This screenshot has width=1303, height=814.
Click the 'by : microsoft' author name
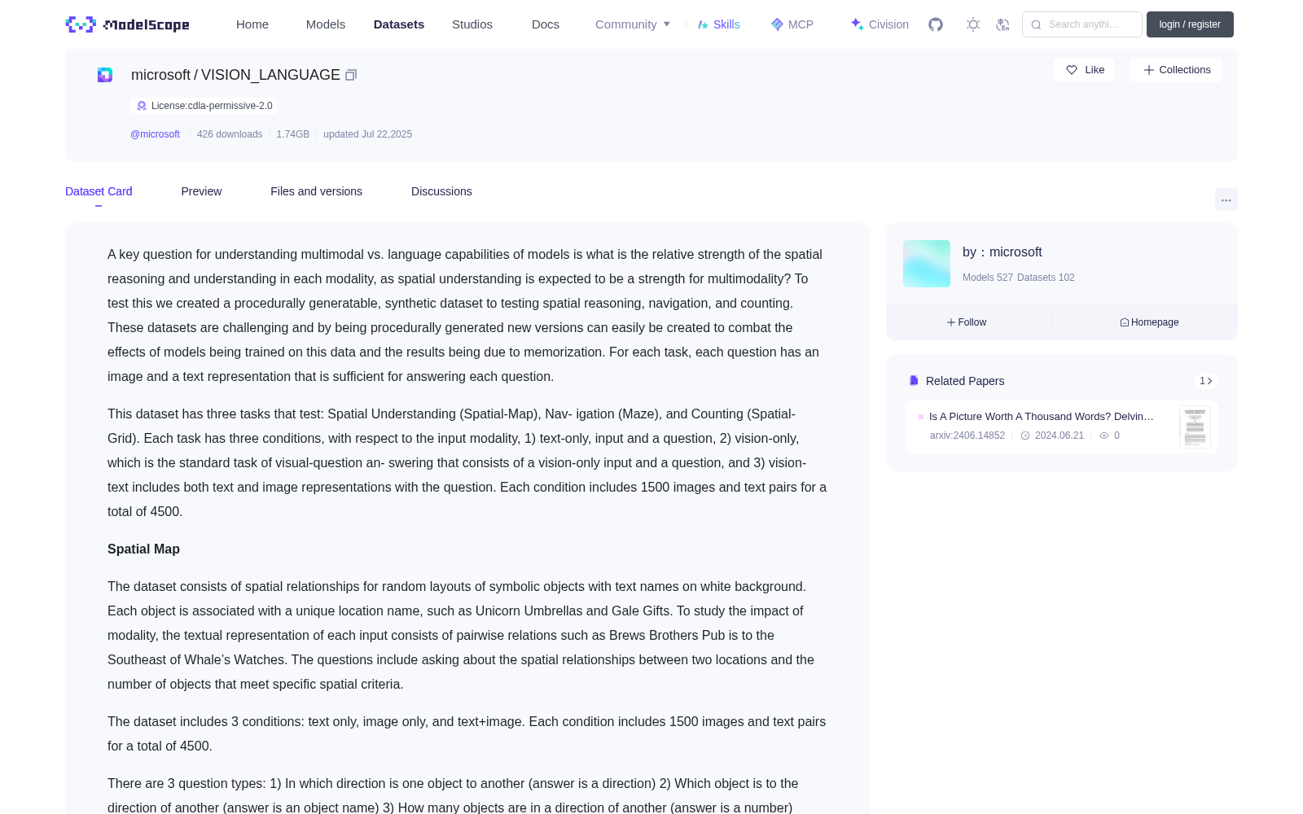pyautogui.click(x=1002, y=252)
